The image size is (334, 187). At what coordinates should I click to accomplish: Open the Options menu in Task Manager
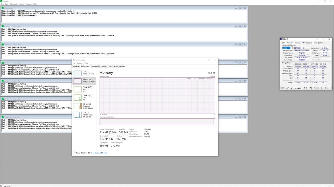coord(80,63)
